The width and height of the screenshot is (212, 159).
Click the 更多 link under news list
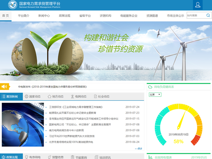[x=139, y=149]
